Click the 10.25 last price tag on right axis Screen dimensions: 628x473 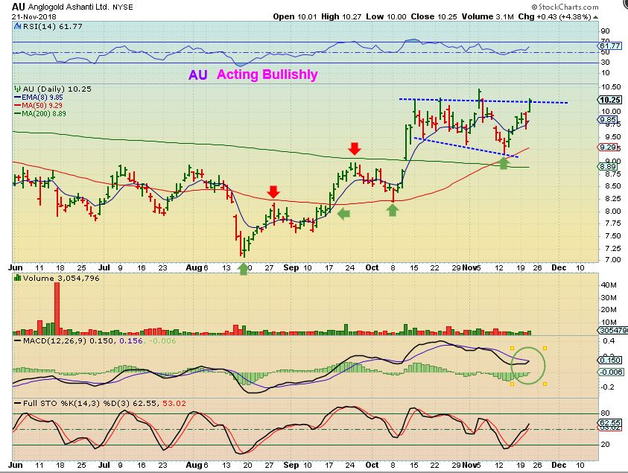point(610,100)
